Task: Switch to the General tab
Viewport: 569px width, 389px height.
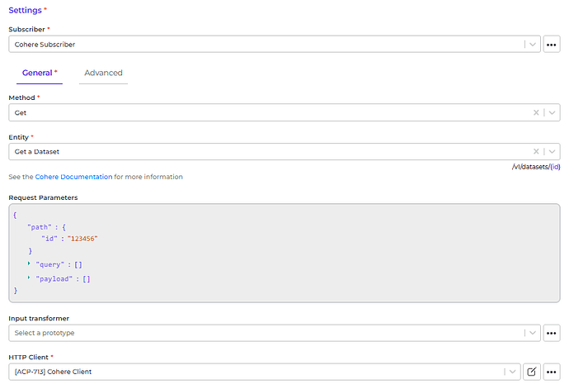Action: coord(40,73)
